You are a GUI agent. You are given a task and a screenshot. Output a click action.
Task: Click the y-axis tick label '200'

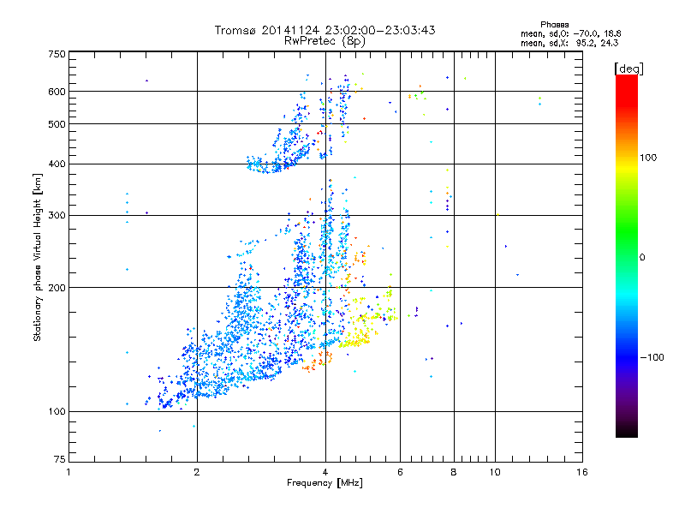click(x=57, y=288)
